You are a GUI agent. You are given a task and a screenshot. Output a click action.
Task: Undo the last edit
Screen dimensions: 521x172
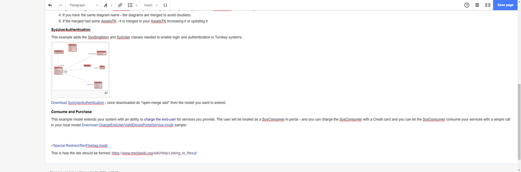click(50, 5)
